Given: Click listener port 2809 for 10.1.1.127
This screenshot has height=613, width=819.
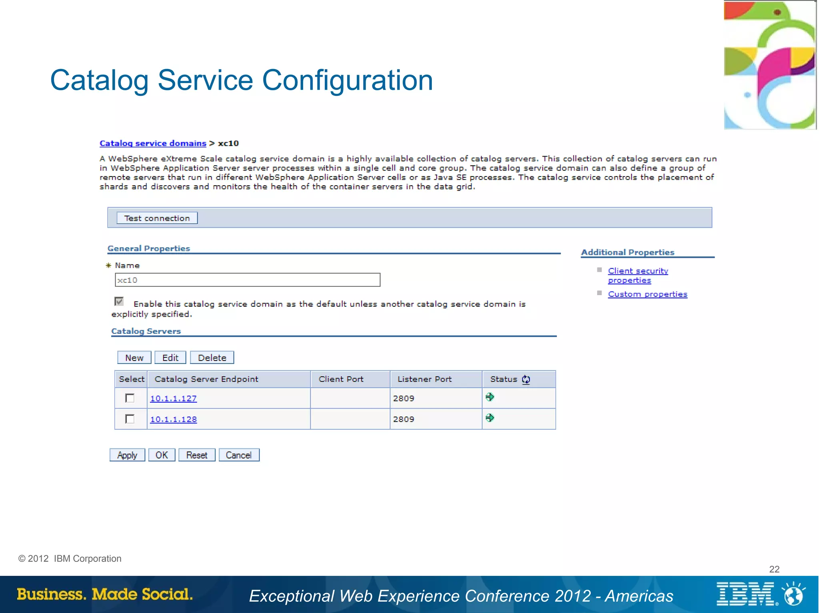Looking at the screenshot, I should pos(404,399).
